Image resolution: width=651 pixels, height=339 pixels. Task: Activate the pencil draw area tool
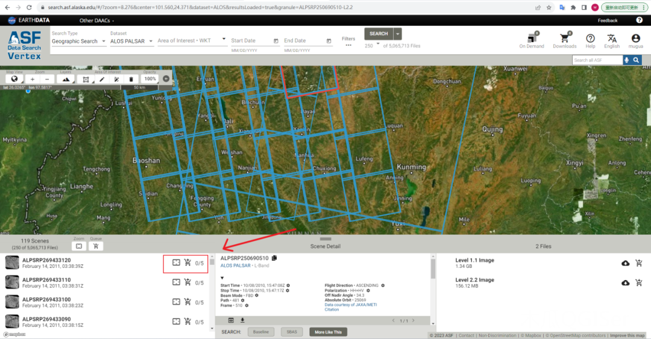tap(102, 79)
